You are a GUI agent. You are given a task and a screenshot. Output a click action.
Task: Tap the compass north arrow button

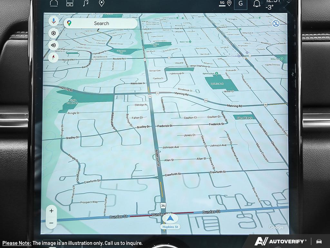53,57
